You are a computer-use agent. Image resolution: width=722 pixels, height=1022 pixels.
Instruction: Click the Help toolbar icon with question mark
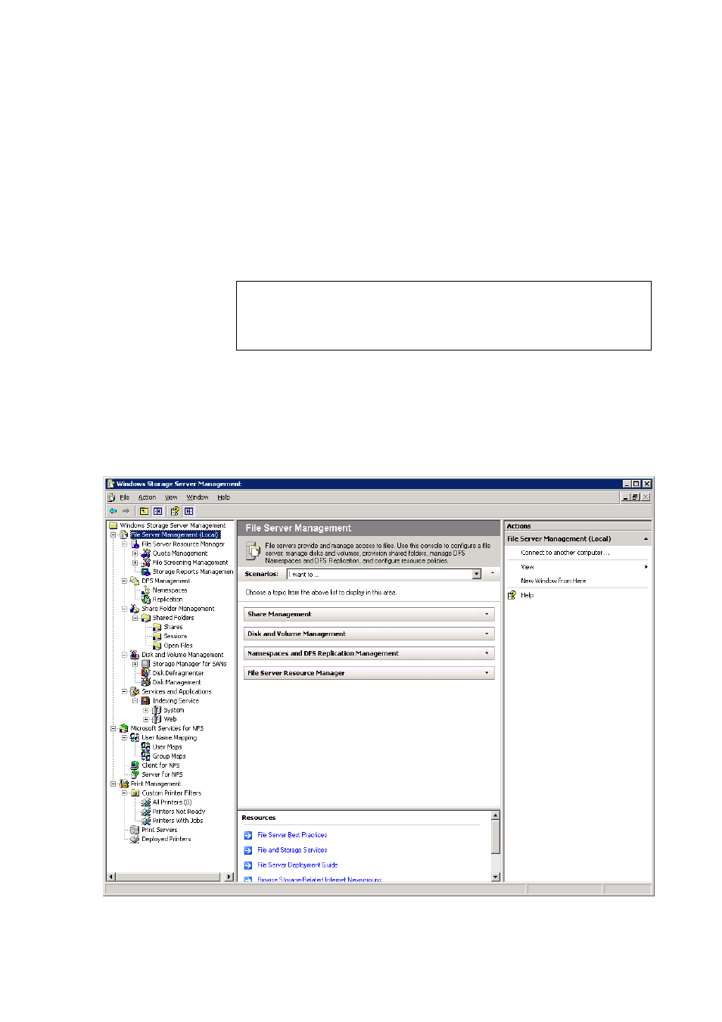175,511
